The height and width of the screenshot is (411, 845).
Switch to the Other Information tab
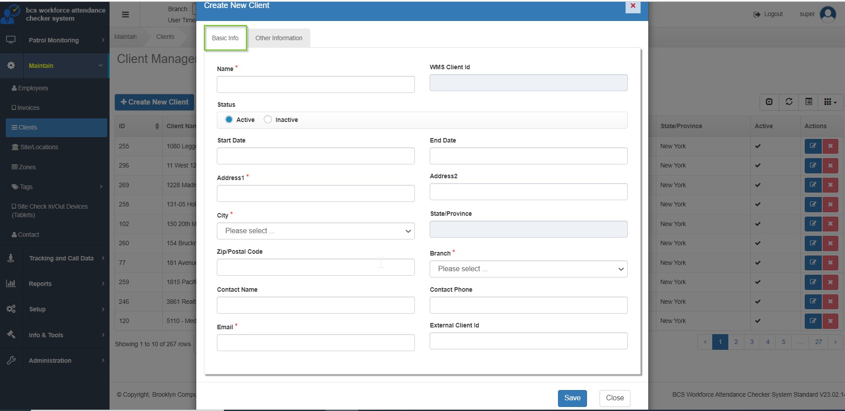coord(279,38)
